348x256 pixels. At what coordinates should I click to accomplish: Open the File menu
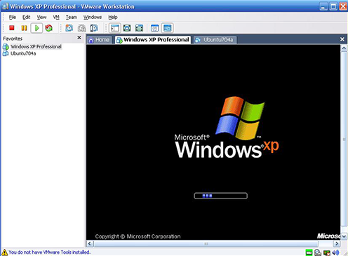pyautogui.click(x=13, y=17)
